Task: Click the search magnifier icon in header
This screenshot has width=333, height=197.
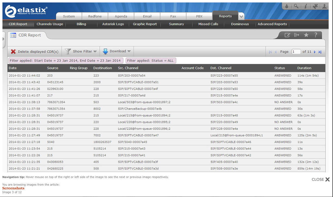Action: pyautogui.click(x=296, y=6)
